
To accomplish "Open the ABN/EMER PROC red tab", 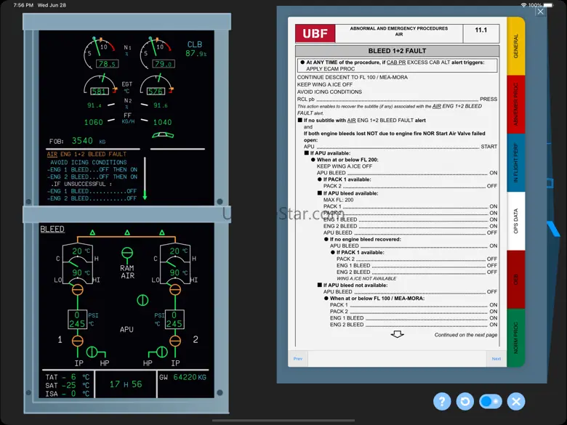I will coord(515,106).
